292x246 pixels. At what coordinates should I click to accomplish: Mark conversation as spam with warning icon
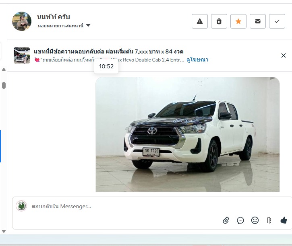200,21
